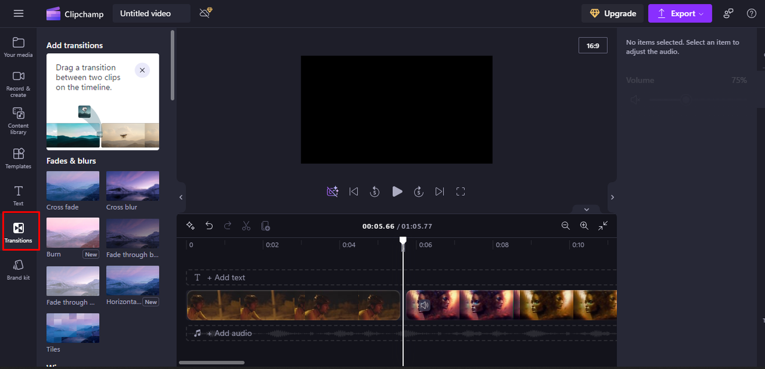This screenshot has width=765, height=369.
Task: Collapse the left side panel
Action: pos(181,197)
